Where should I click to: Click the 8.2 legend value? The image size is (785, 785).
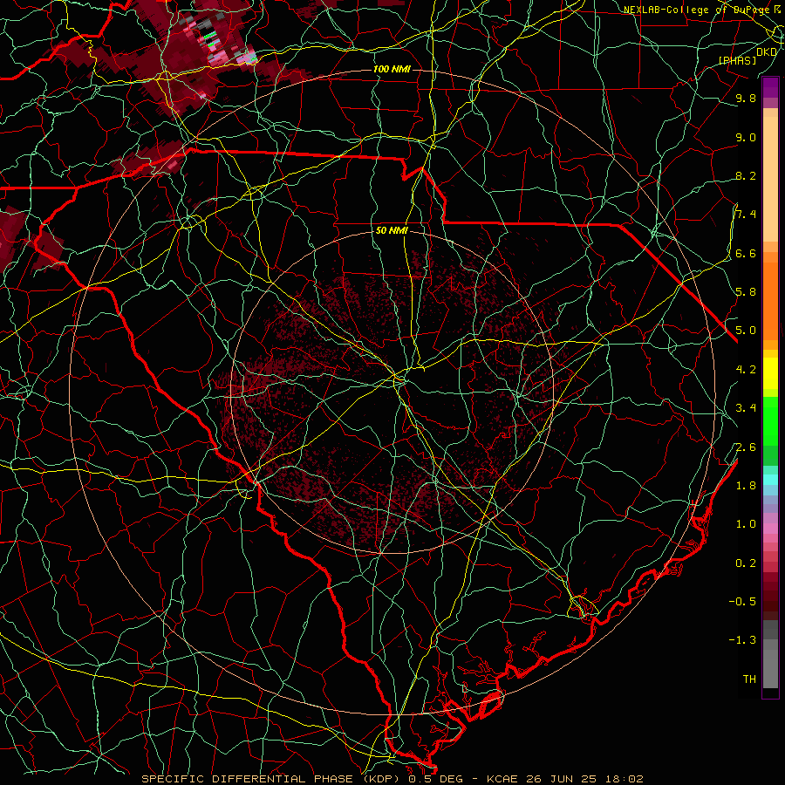coord(746,175)
